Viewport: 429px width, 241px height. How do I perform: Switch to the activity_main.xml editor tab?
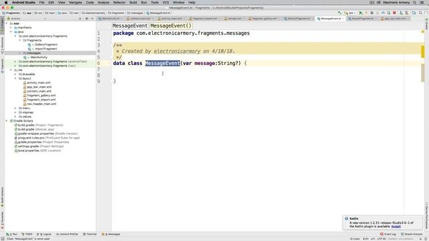[172, 19]
